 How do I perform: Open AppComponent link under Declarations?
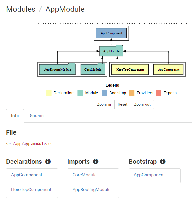[27, 175]
